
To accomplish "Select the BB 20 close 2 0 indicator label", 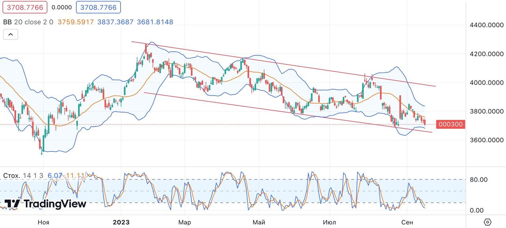I will pos(28,22).
